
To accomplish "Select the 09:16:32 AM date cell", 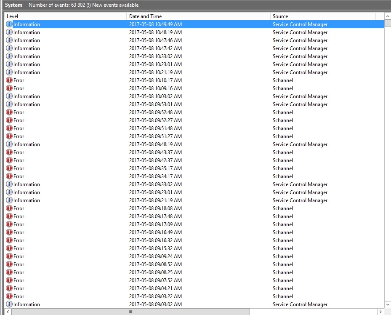I will pyautogui.click(x=155, y=240).
